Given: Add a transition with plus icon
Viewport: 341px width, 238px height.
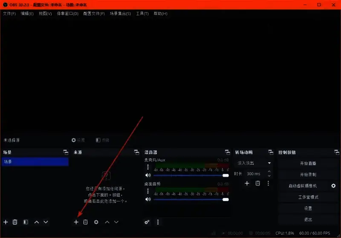Looking at the screenshot, I should coord(247,183).
